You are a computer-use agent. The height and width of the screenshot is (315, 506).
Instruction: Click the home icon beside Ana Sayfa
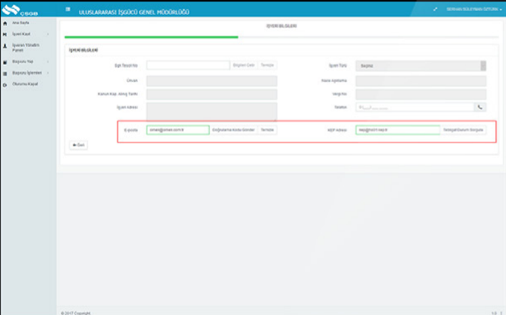pos(5,23)
